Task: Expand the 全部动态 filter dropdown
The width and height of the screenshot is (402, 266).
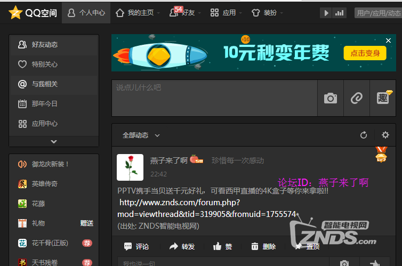Action: [x=142, y=135]
